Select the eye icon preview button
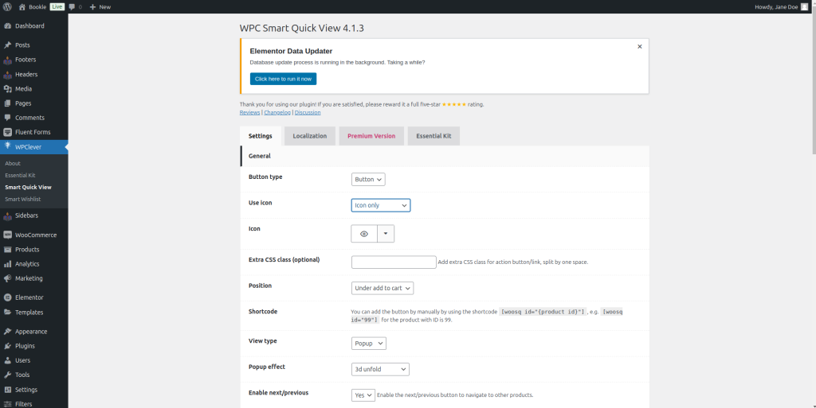The image size is (816, 408). pyautogui.click(x=364, y=234)
